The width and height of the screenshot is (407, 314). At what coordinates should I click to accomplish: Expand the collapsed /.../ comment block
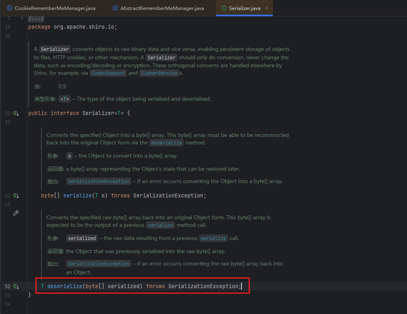[x=36, y=19]
